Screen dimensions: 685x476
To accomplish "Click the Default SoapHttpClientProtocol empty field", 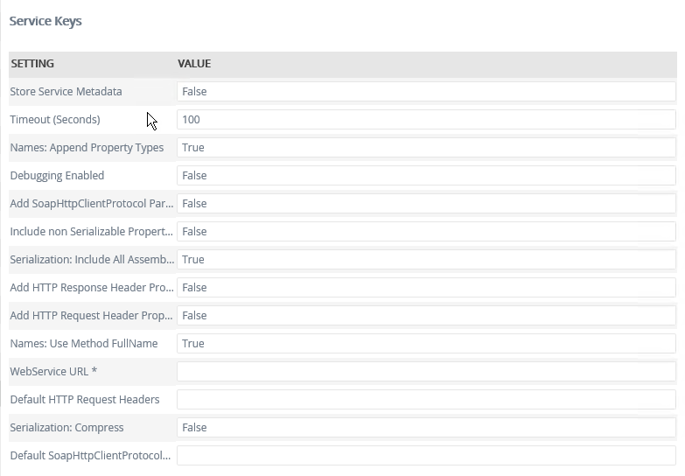I will 426,456.
